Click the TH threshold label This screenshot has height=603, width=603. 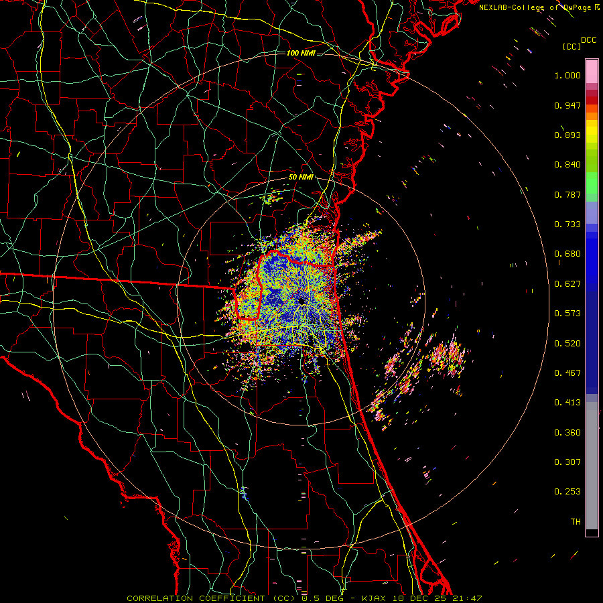pyautogui.click(x=576, y=522)
